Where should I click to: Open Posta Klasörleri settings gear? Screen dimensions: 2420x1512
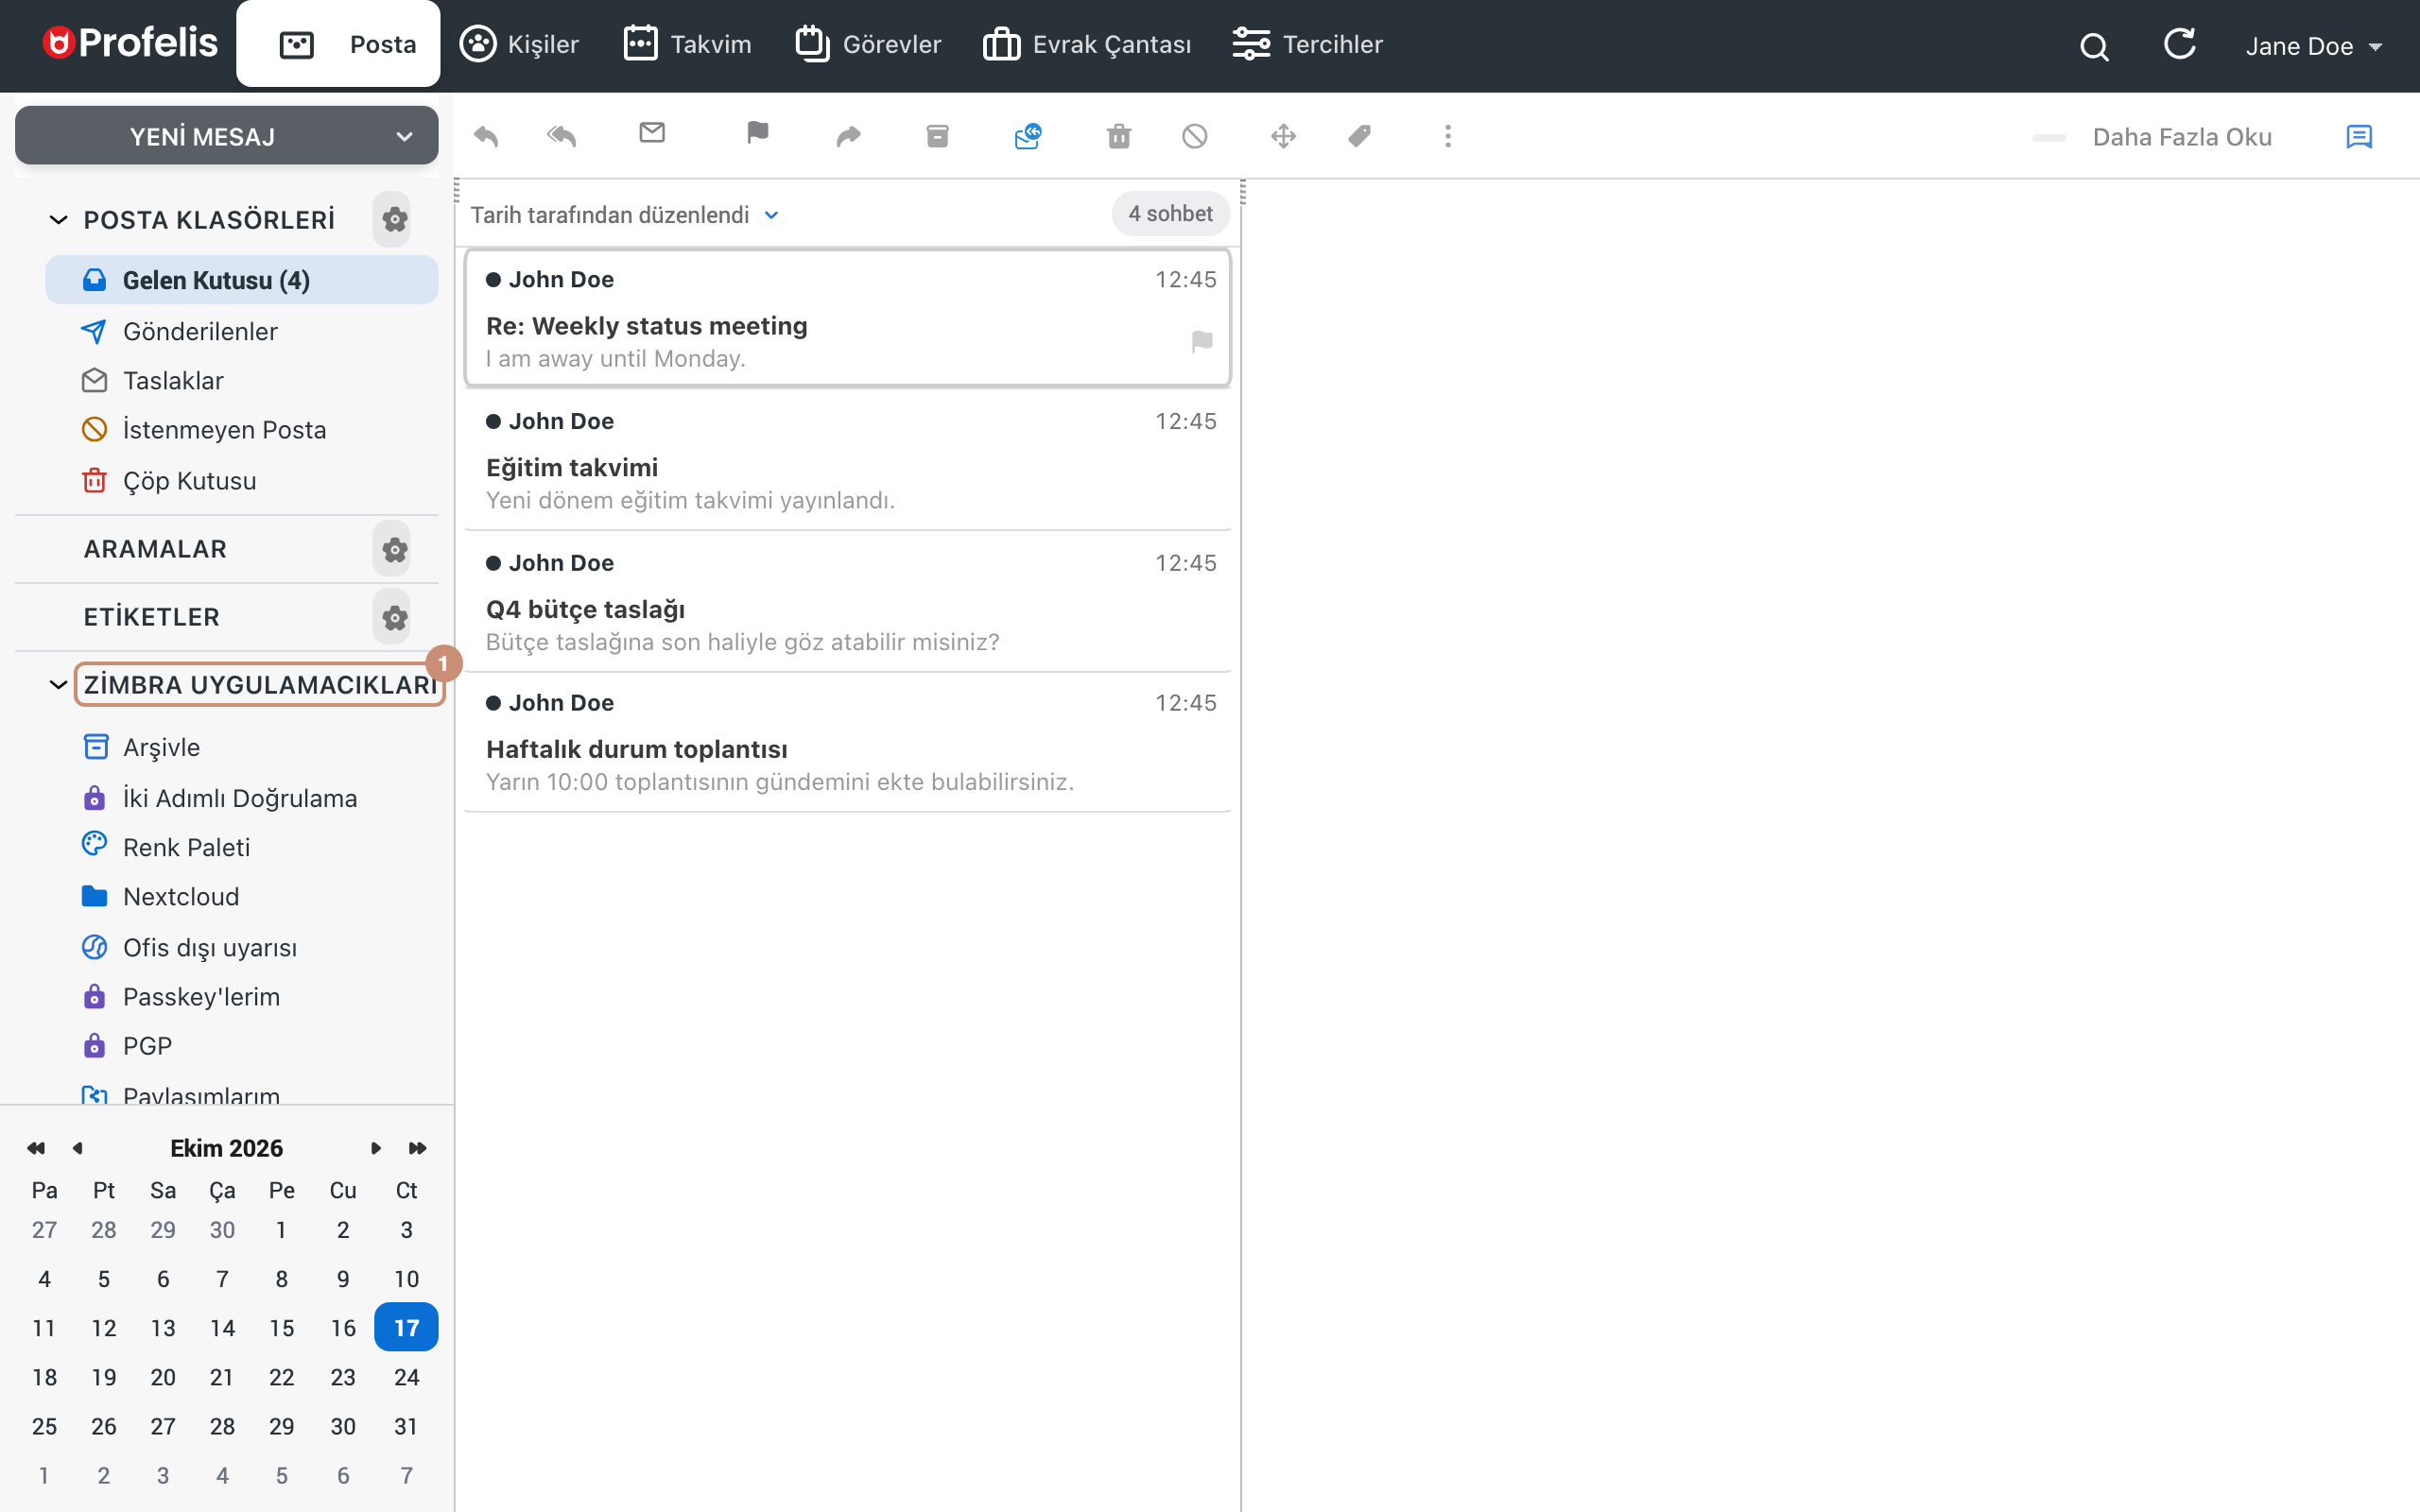click(x=394, y=219)
